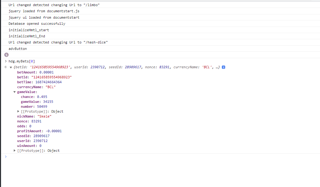The height and width of the screenshot is (187, 320).
Task: Collapse the logged betId object
Action: [11, 67]
